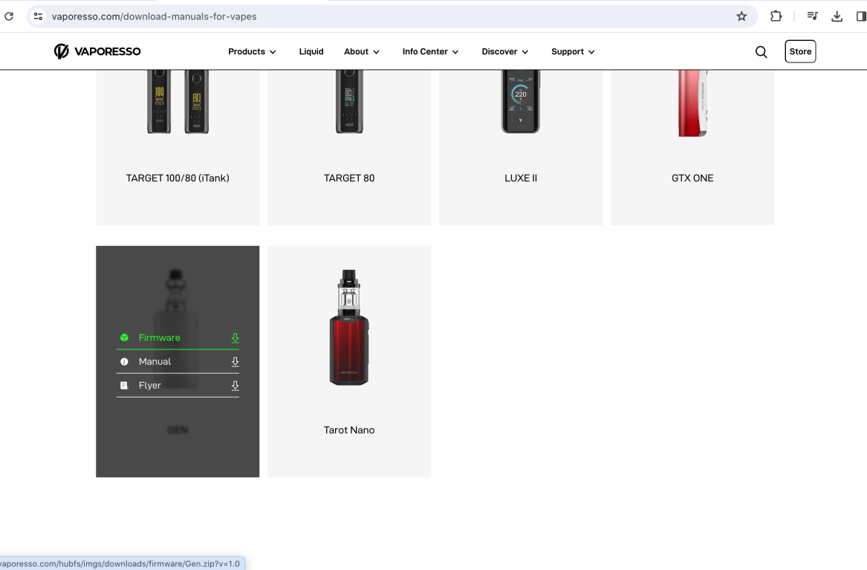This screenshot has height=570, width=867.
Task: Open the browser downloads icon
Action: click(x=837, y=16)
